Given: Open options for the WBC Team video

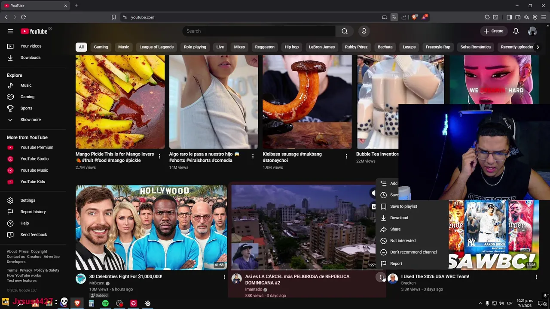Looking at the screenshot, I should click(536, 277).
